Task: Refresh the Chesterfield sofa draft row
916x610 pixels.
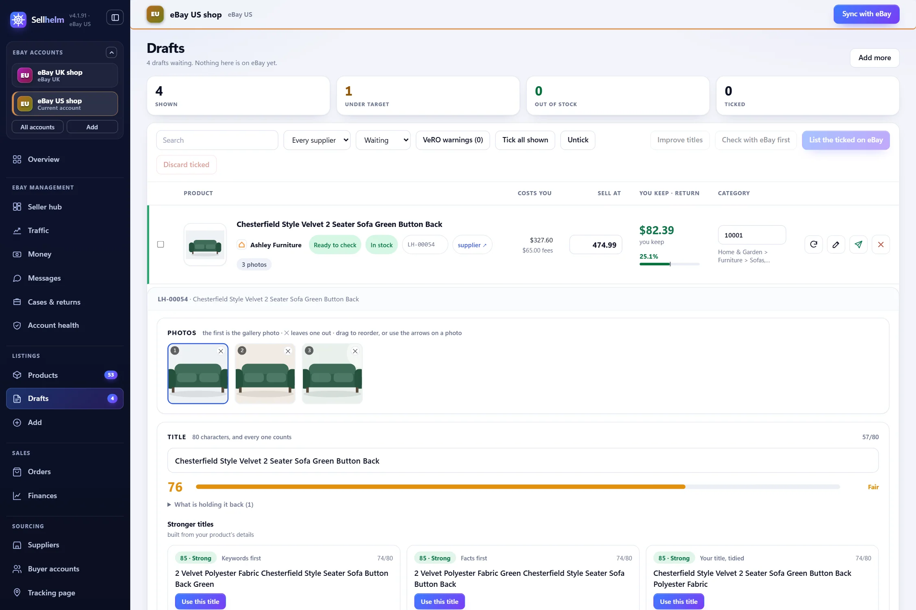Action: (813, 244)
